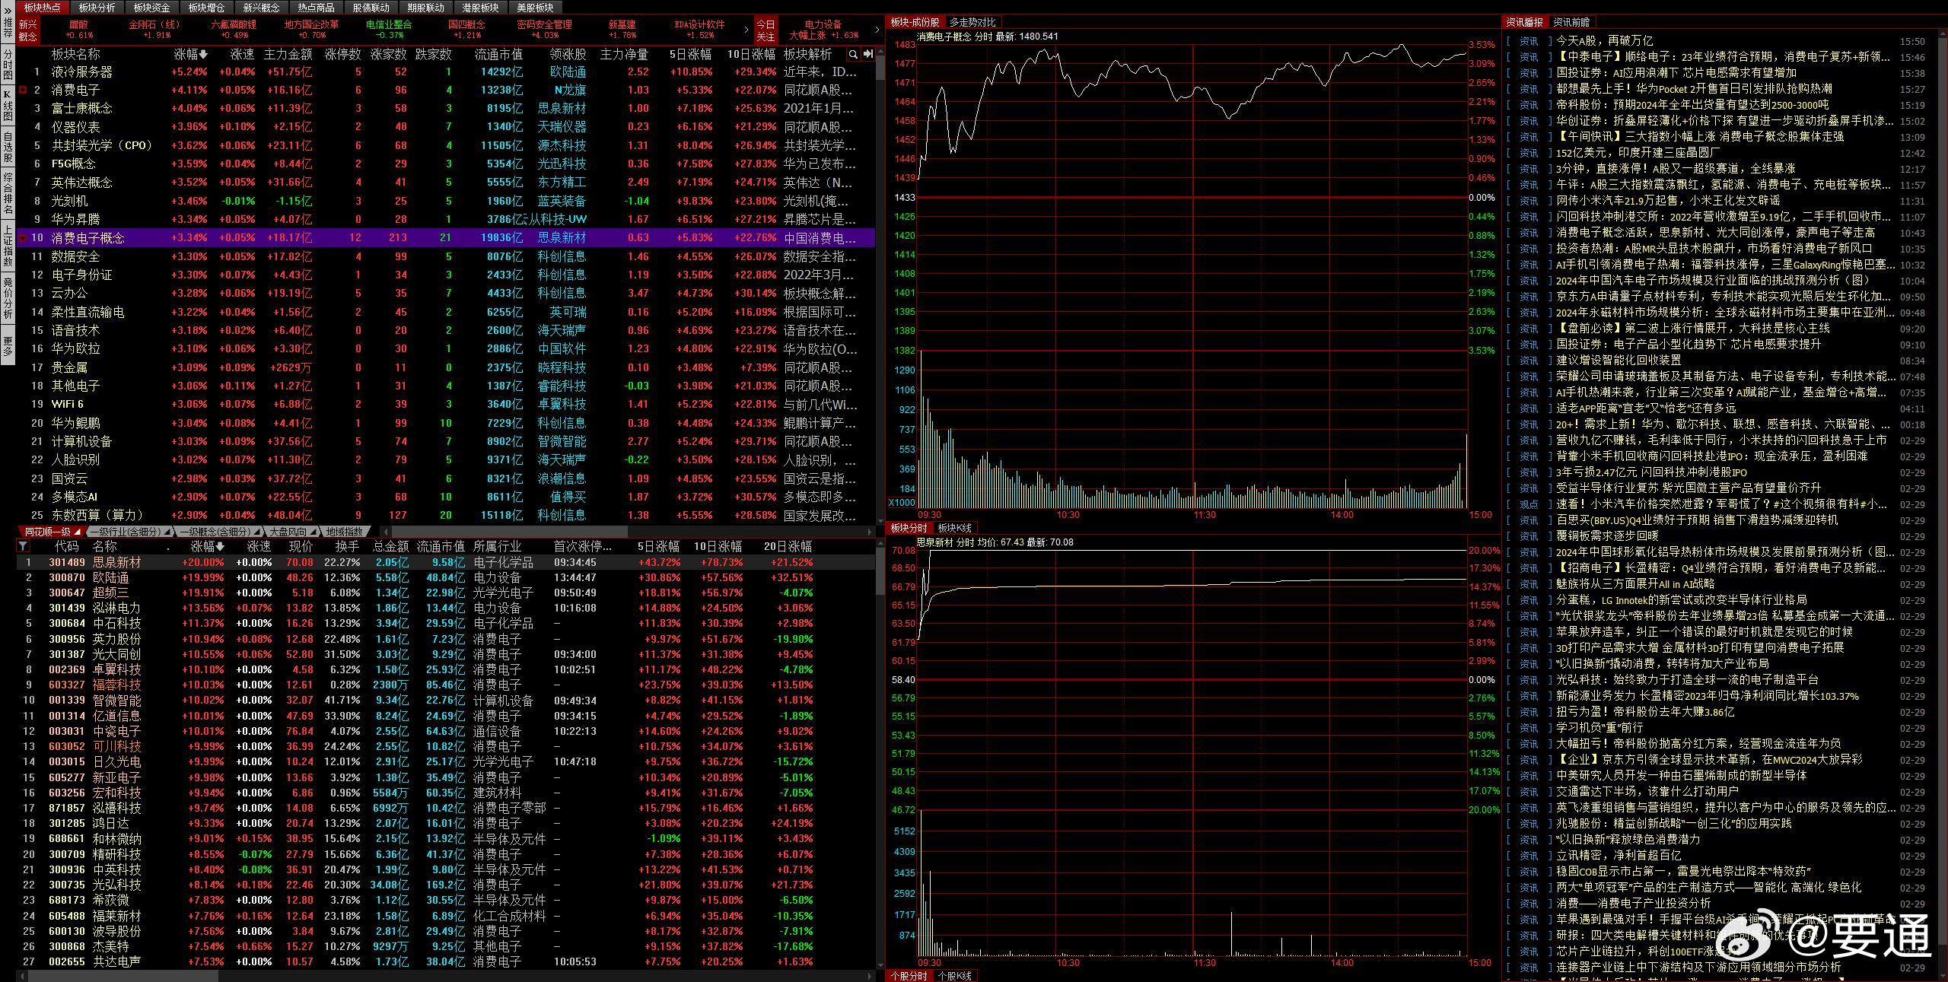
Task: Open K线图 from the left sidebar
Action: click(8, 106)
